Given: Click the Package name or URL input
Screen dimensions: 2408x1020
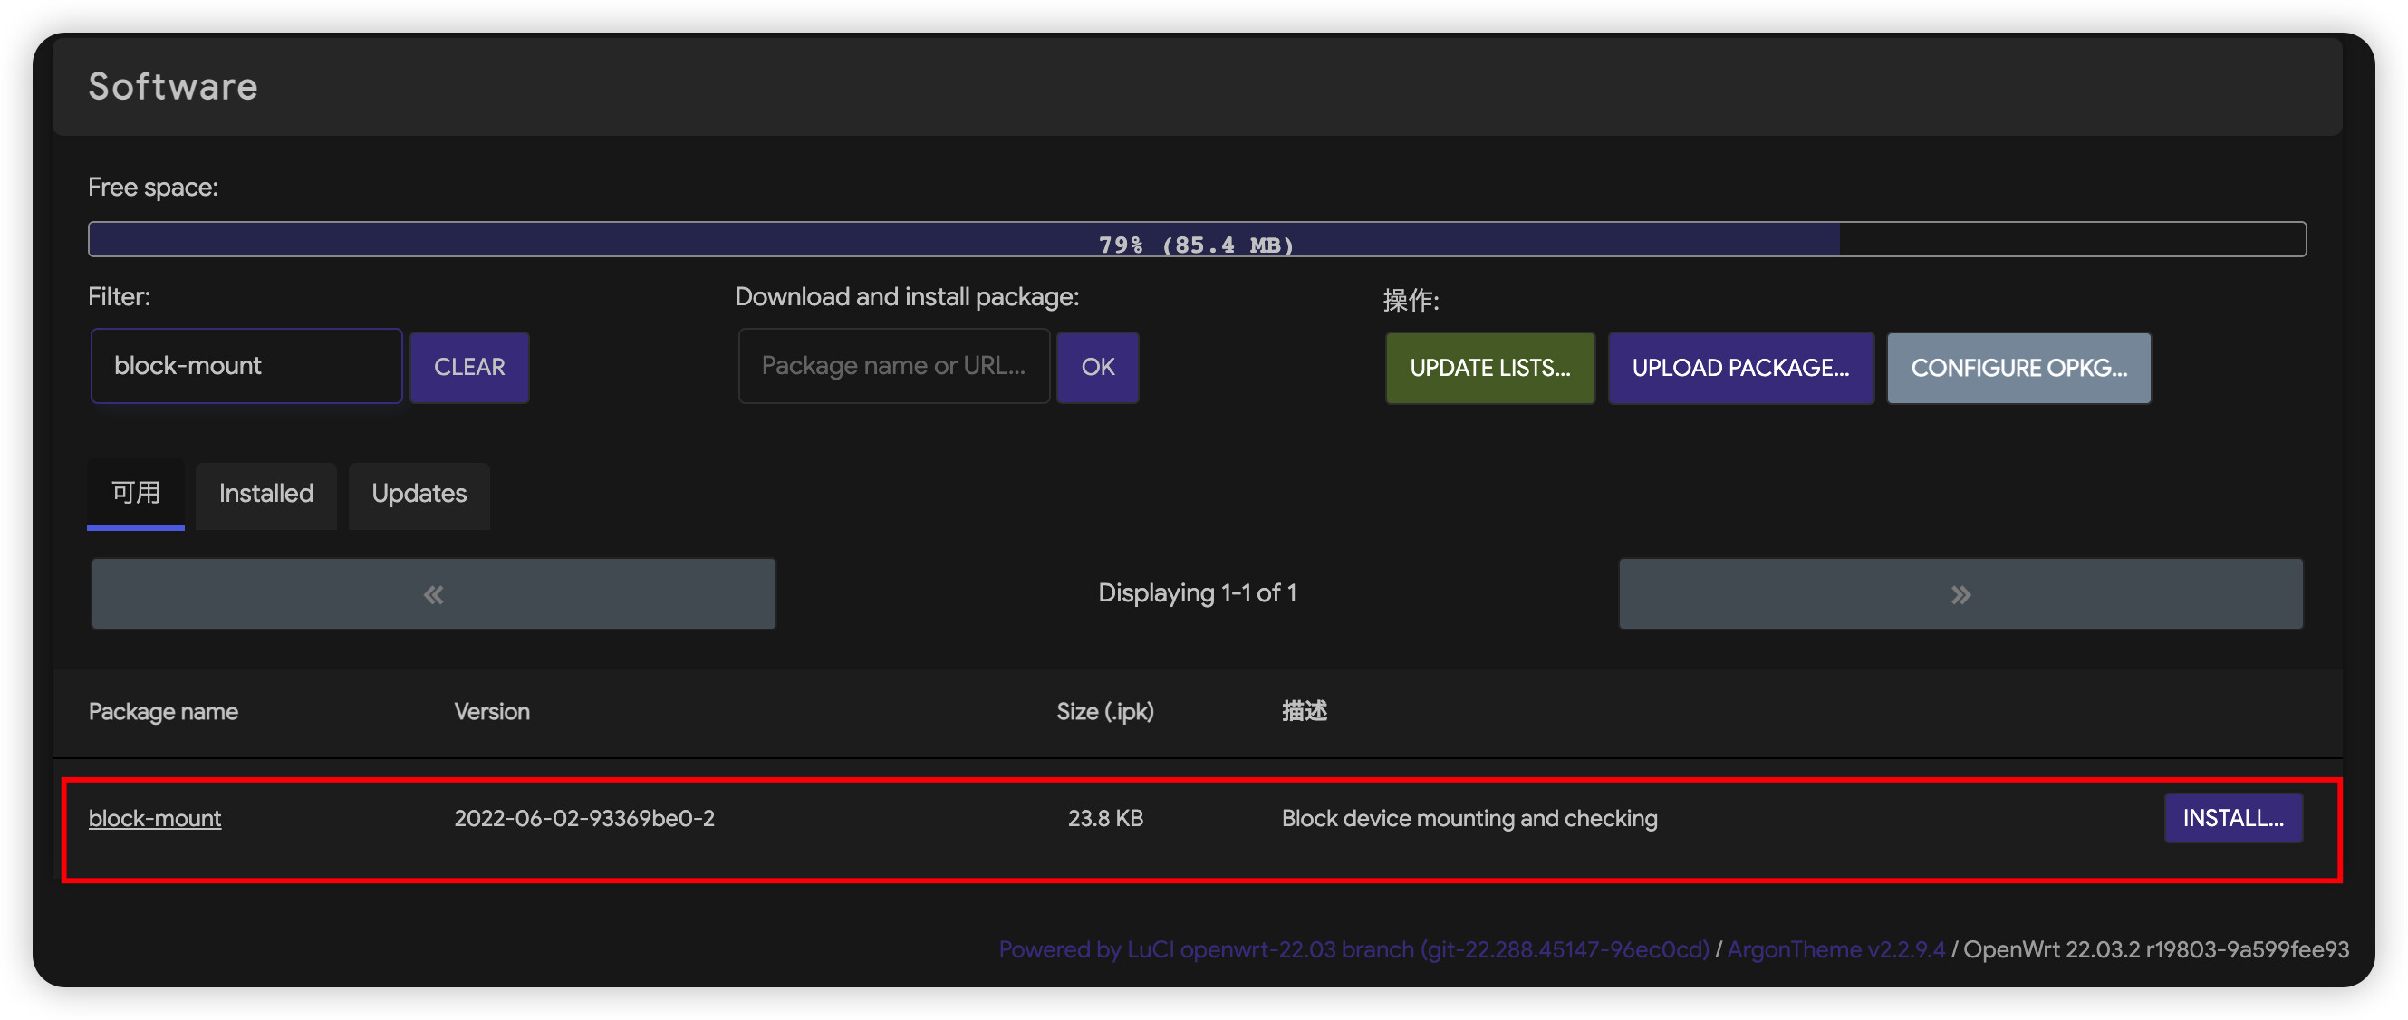Looking at the screenshot, I should click(892, 366).
